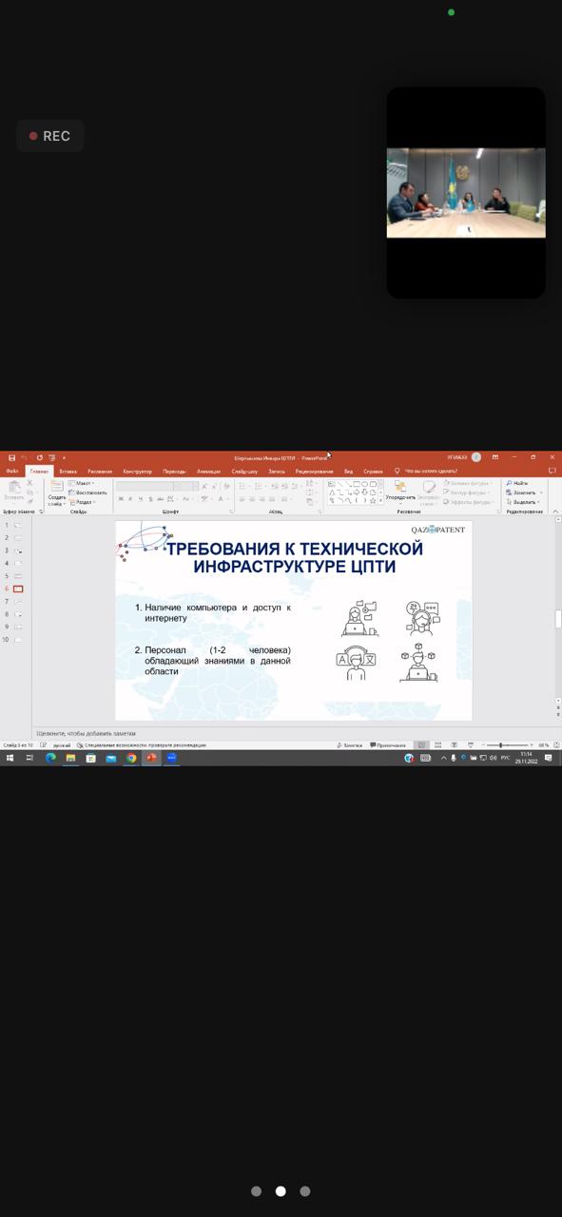
Task: Click the save icon in the quick access toolbar
Action: coord(11,457)
